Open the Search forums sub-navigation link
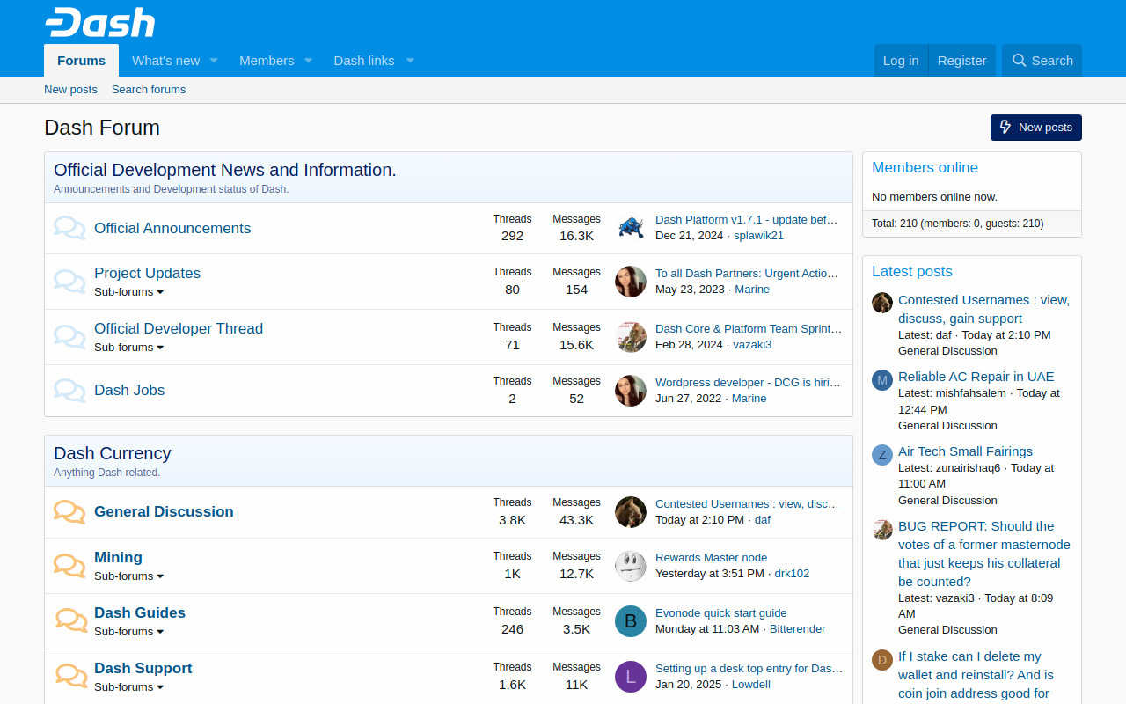This screenshot has height=704, width=1126. tap(149, 90)
